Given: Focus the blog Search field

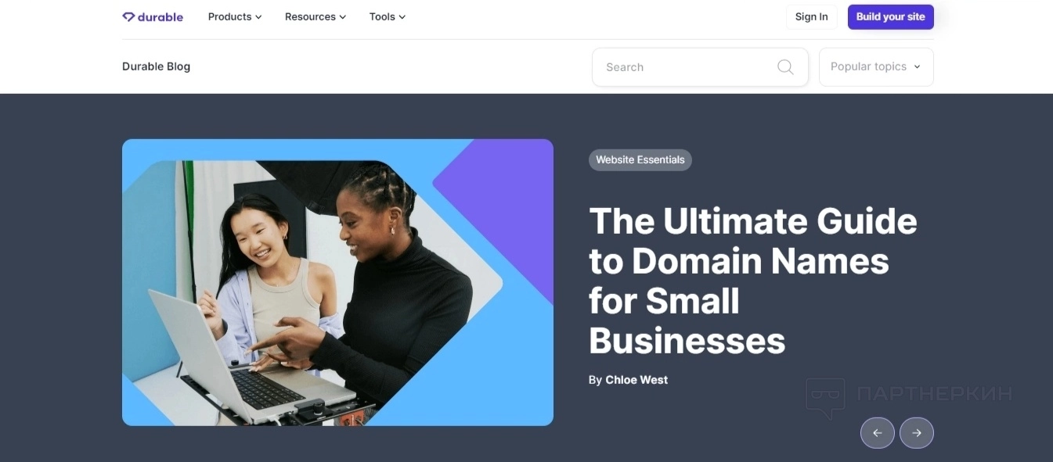Looking at the screenshot, I should pyautogui.click(x=700, y=67).
